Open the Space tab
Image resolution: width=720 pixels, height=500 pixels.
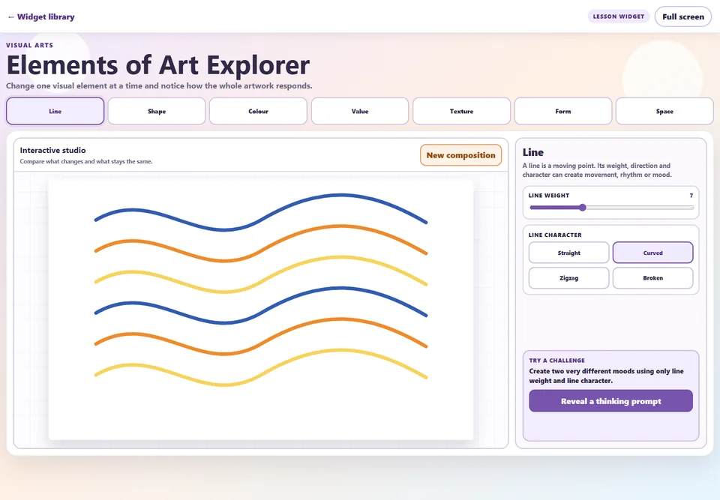664,111
